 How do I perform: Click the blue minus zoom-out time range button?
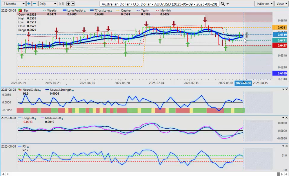(x=34, y=4)
